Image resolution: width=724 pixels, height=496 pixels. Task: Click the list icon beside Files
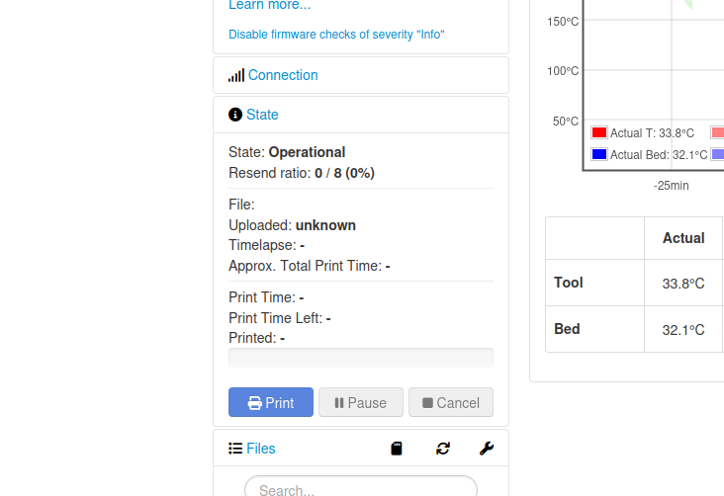tap(235, 449)
